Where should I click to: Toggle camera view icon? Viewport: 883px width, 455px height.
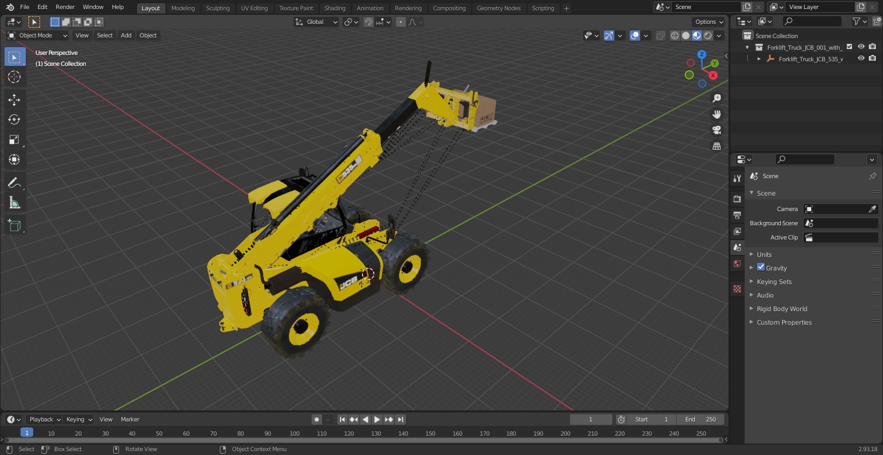716,130
